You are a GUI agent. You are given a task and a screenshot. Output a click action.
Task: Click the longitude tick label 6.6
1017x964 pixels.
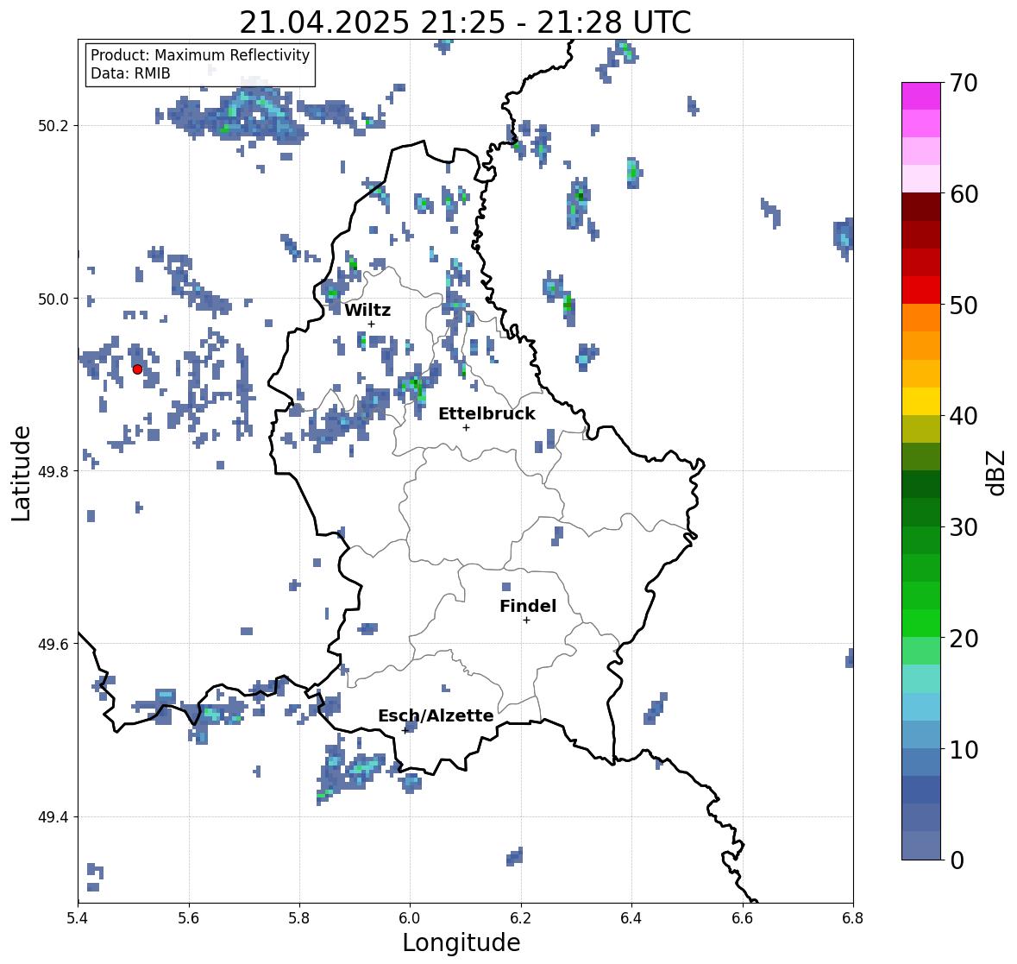(x=742, y=918)
